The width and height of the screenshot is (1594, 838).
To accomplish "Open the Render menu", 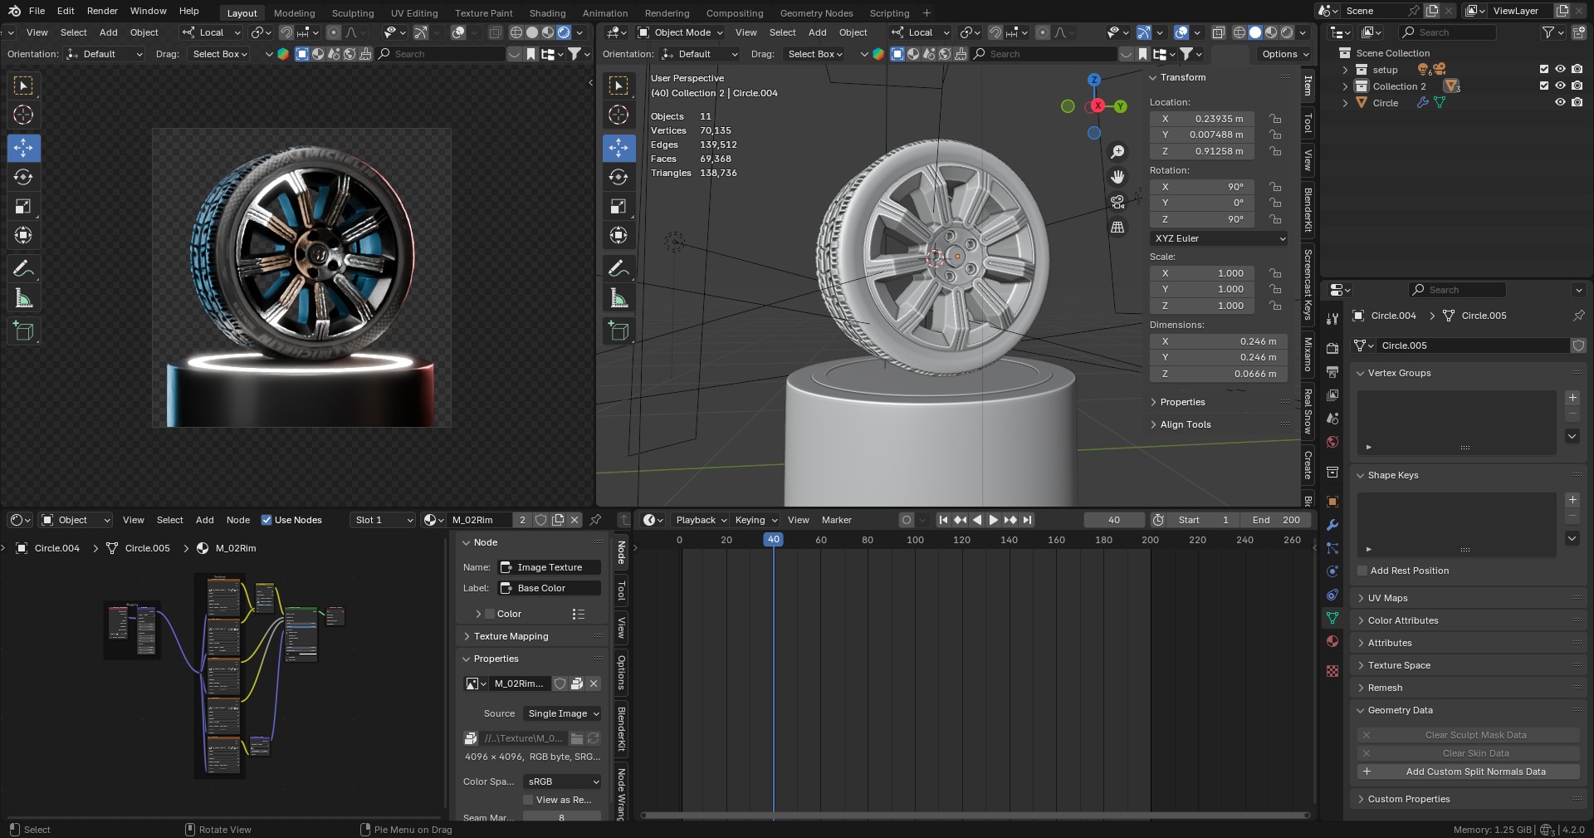I will pos(102,11).
